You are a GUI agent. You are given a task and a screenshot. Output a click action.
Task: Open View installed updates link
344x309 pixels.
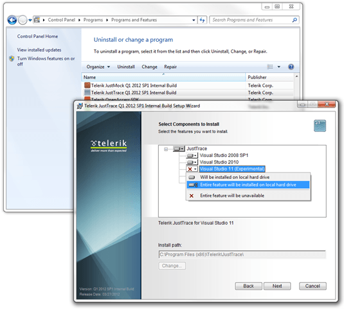click(39, 50)
